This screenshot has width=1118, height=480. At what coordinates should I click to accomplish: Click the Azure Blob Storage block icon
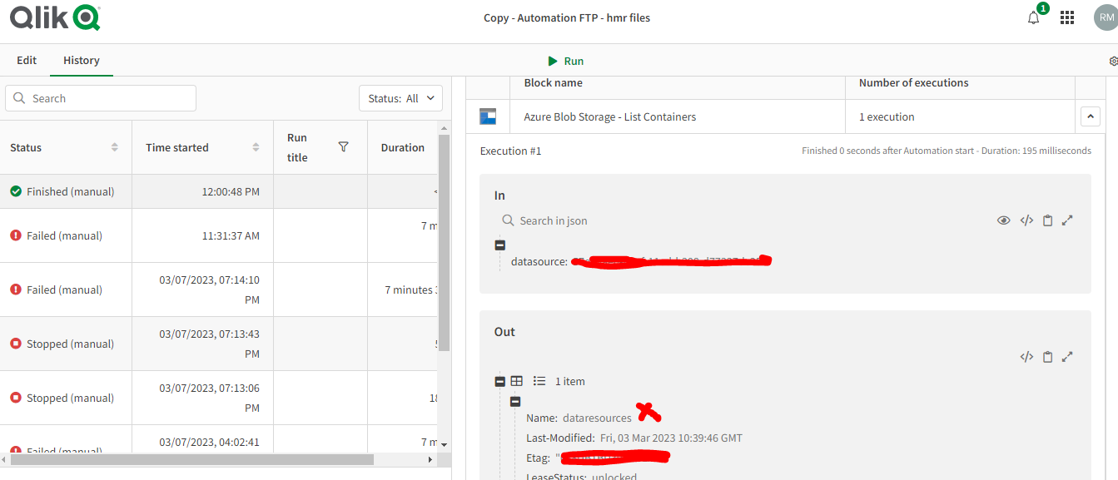[488, 116]
